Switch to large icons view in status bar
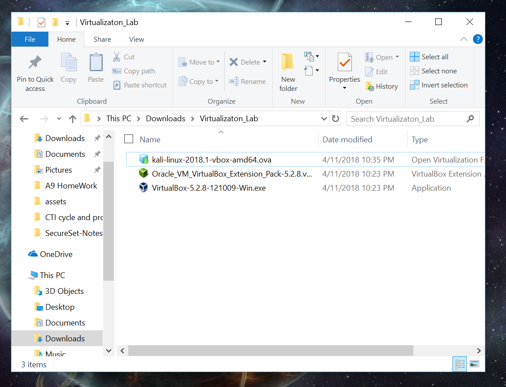The height and width of the screenshot is (387, 506). point(474,364)
